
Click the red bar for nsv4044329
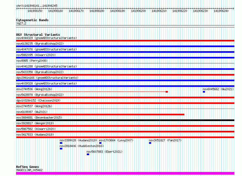pos(125,41)
